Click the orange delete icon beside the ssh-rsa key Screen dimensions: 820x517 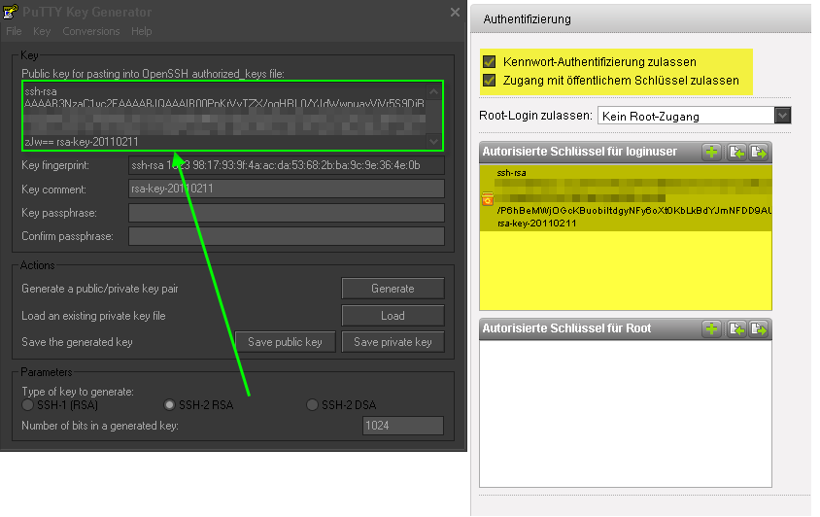coord(488,198)
